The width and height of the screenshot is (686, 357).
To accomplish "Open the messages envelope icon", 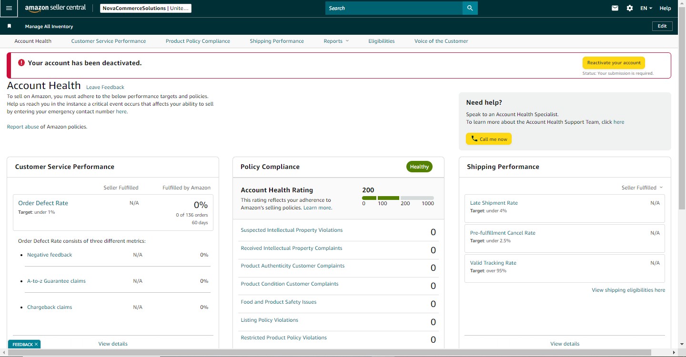I will click(615, 8).
